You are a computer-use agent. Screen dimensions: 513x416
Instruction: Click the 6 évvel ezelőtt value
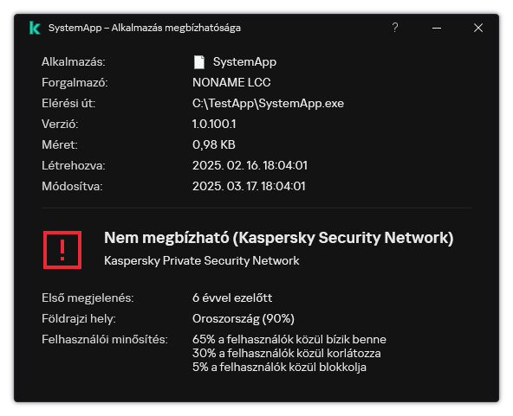click(x=232, y=298)
